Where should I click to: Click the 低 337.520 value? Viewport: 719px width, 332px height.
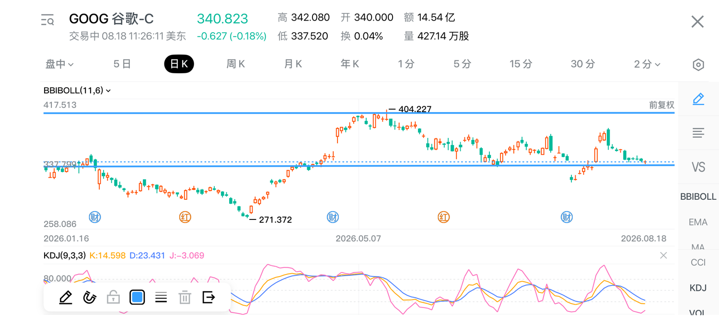(303, 36)
